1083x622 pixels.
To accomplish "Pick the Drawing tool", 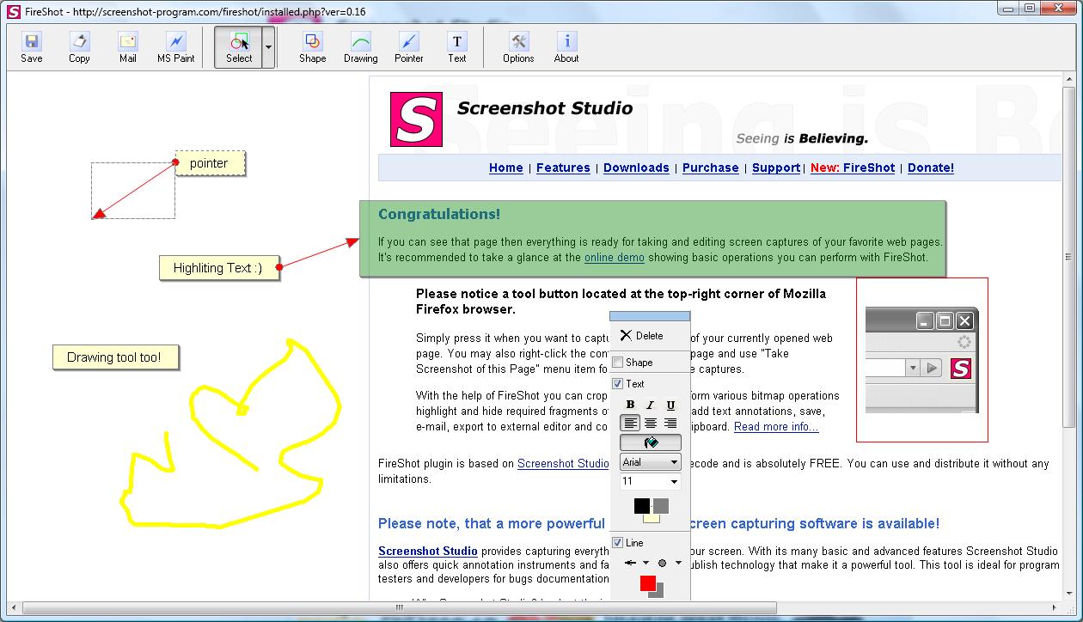I will click(361, 47).
